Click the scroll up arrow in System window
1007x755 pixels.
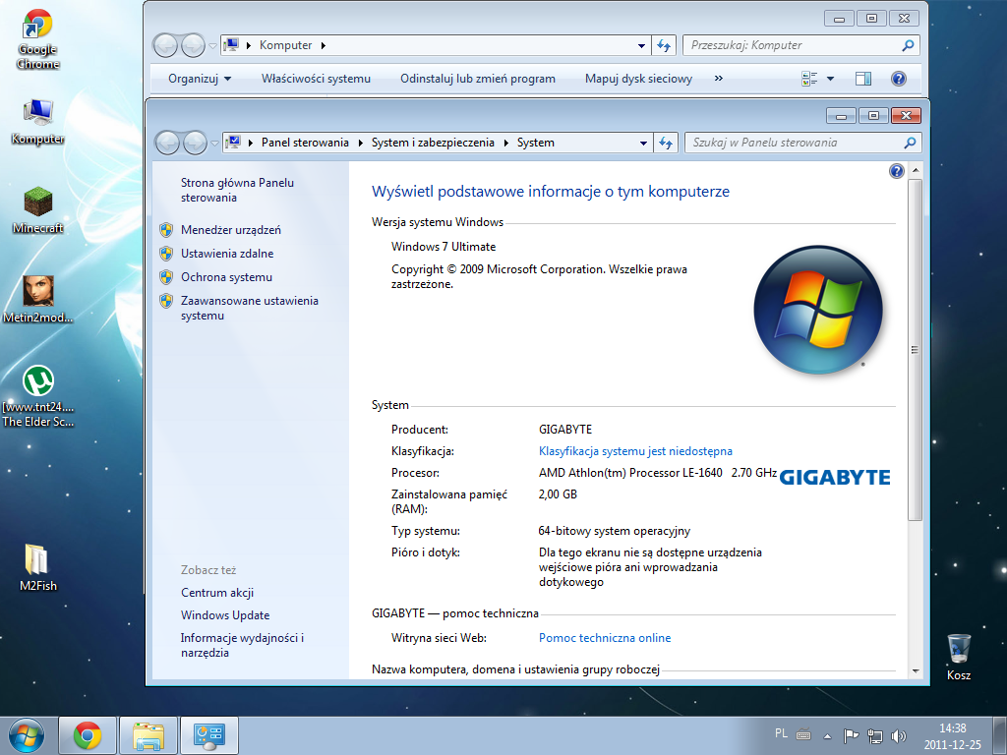916,171
